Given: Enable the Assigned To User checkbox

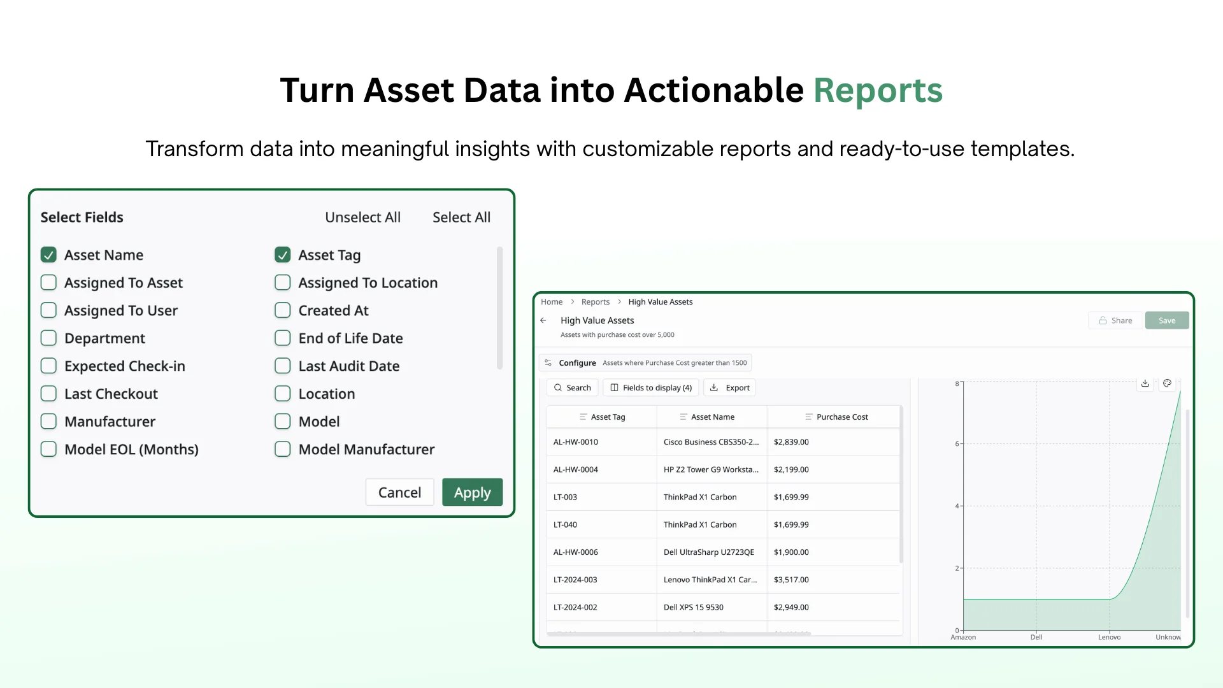Looking at the screenshot, I should pos(48,310).
